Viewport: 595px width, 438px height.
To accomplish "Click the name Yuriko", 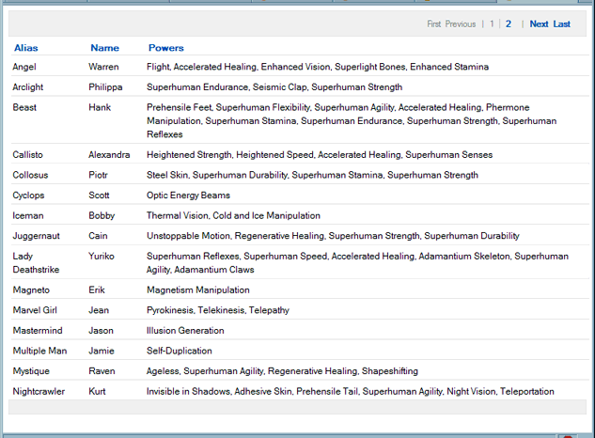I will pyautogui.click(x=102, y=257).
